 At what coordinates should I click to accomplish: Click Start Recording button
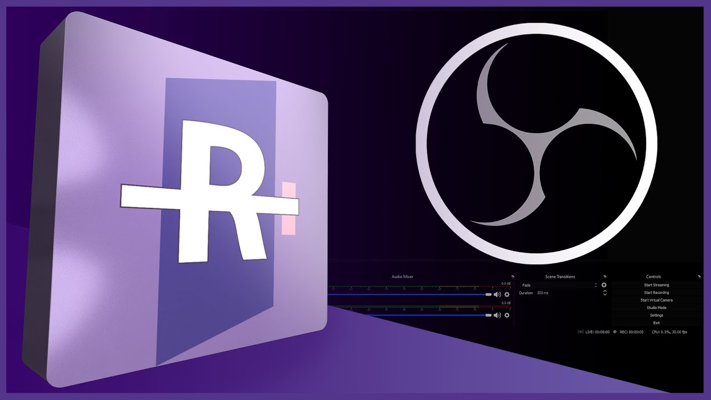[657, 293]
